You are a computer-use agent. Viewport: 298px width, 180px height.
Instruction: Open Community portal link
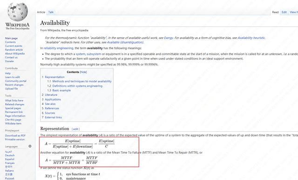[15, 81]
